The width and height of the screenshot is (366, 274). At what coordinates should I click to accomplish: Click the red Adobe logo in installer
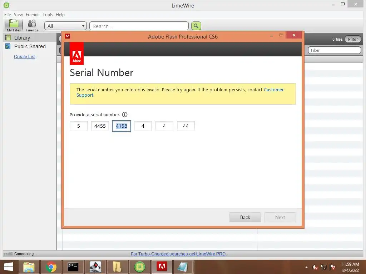[x=76, y=54]
